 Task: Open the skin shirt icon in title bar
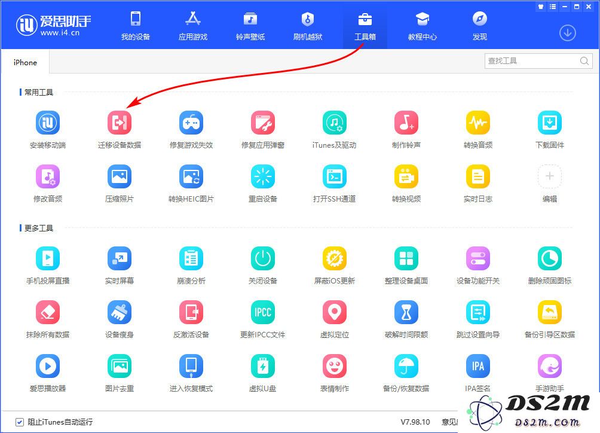(x=541, y=7)
